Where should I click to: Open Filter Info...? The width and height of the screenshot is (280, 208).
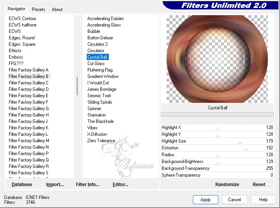(87, 185)
